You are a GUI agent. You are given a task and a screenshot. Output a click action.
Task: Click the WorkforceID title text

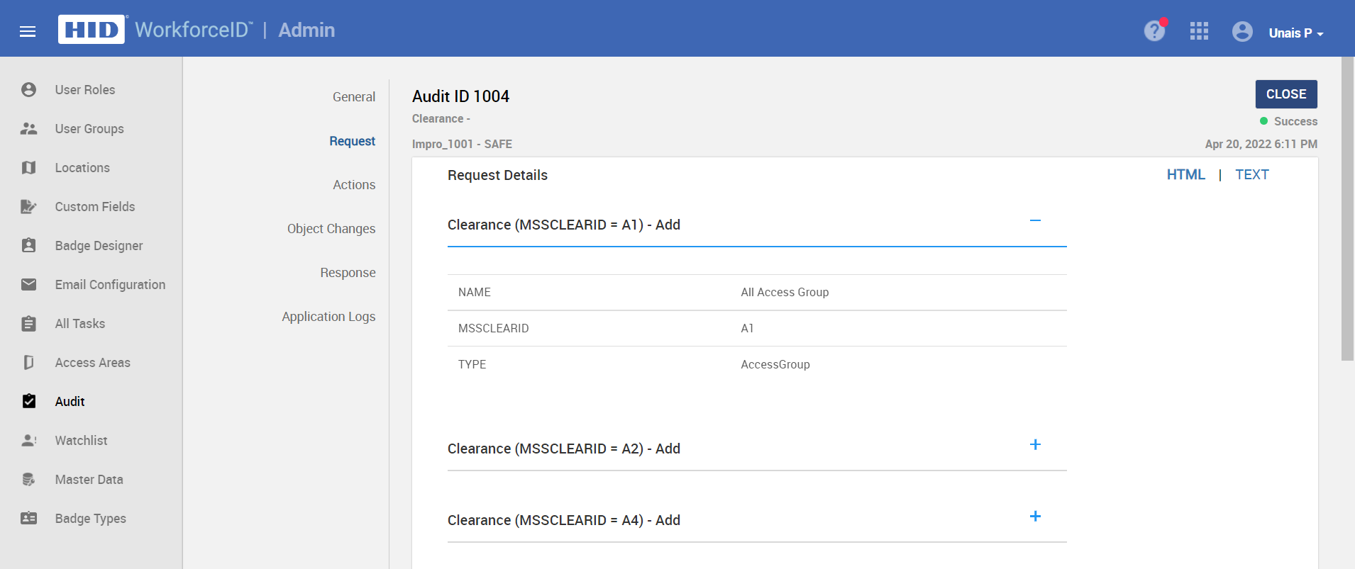click(x=194, y=30)
